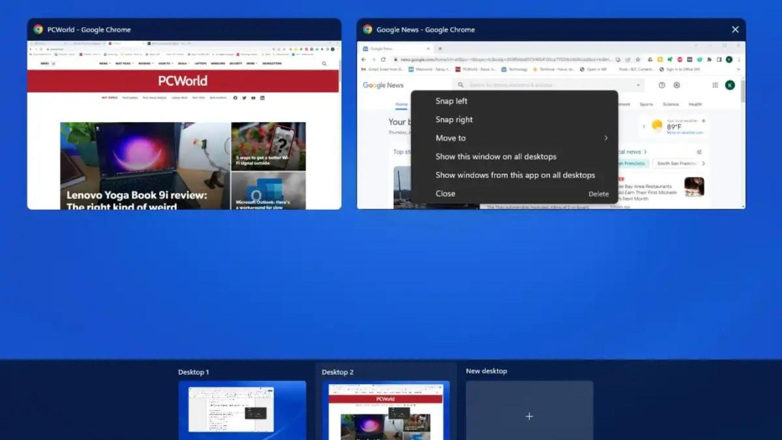Click the Google News search magnifier icon
782x440 pixels.
[x=460, y=85]
